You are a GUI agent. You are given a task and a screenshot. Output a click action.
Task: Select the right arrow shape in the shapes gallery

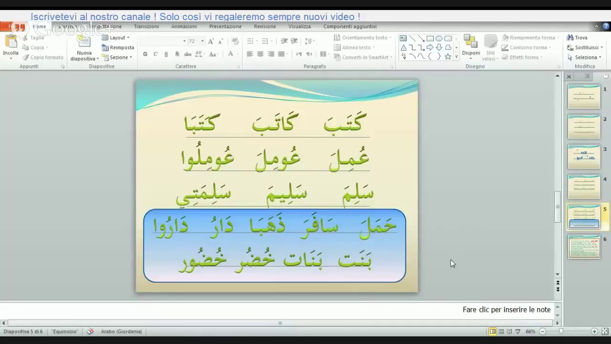(x=430, y=47)
